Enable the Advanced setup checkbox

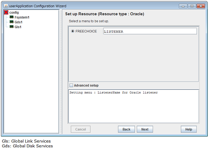coord(71,85)
